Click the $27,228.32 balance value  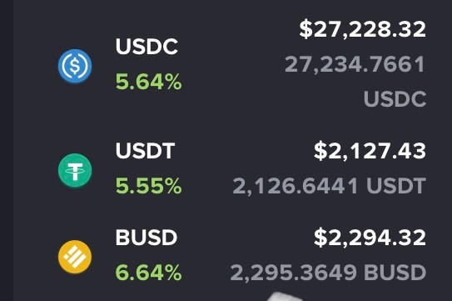click(363, 29)
